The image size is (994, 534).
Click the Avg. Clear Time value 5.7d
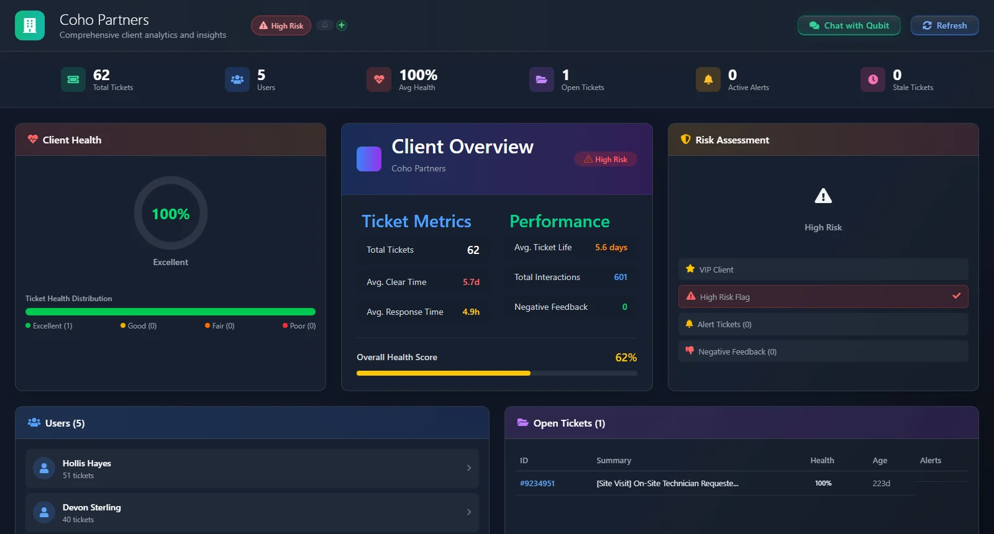pyautogui.click(x=471, y=282)
